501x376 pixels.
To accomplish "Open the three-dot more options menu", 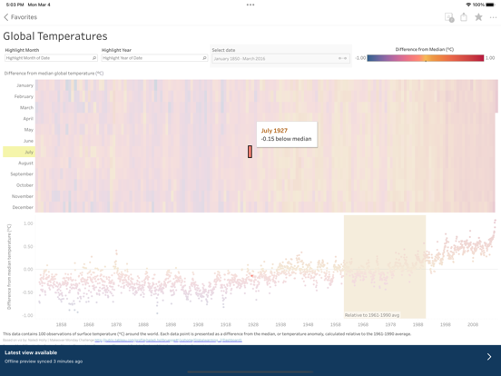I will (493, 17).
